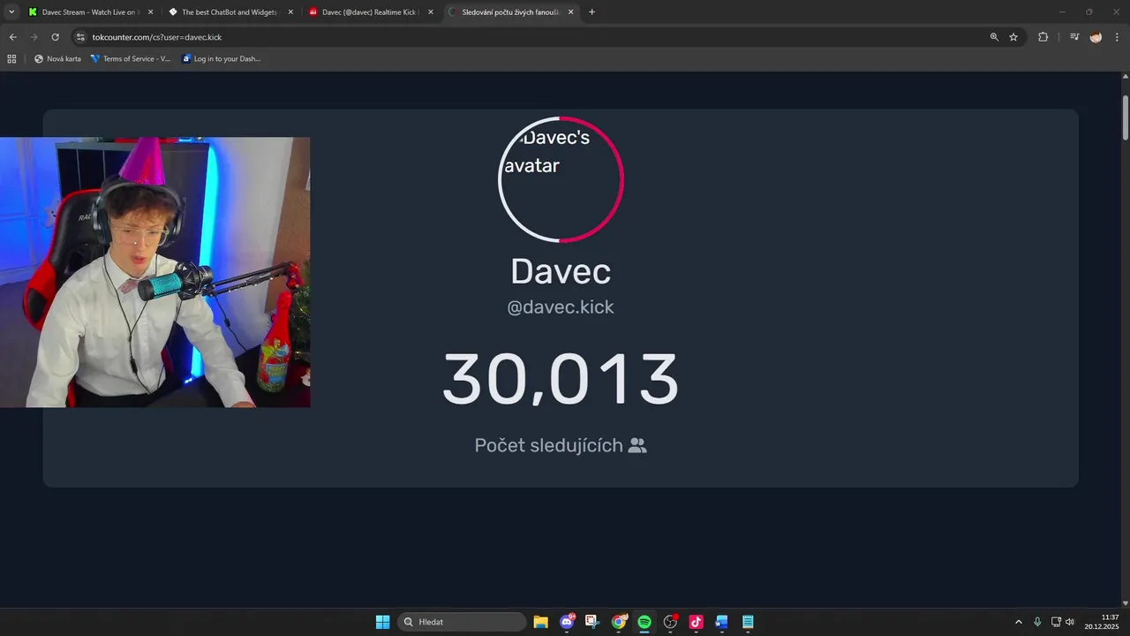1130x636 pixels.
Task: Close The best ChatBot and Widgets tab
Action: (x=290, y=12)
